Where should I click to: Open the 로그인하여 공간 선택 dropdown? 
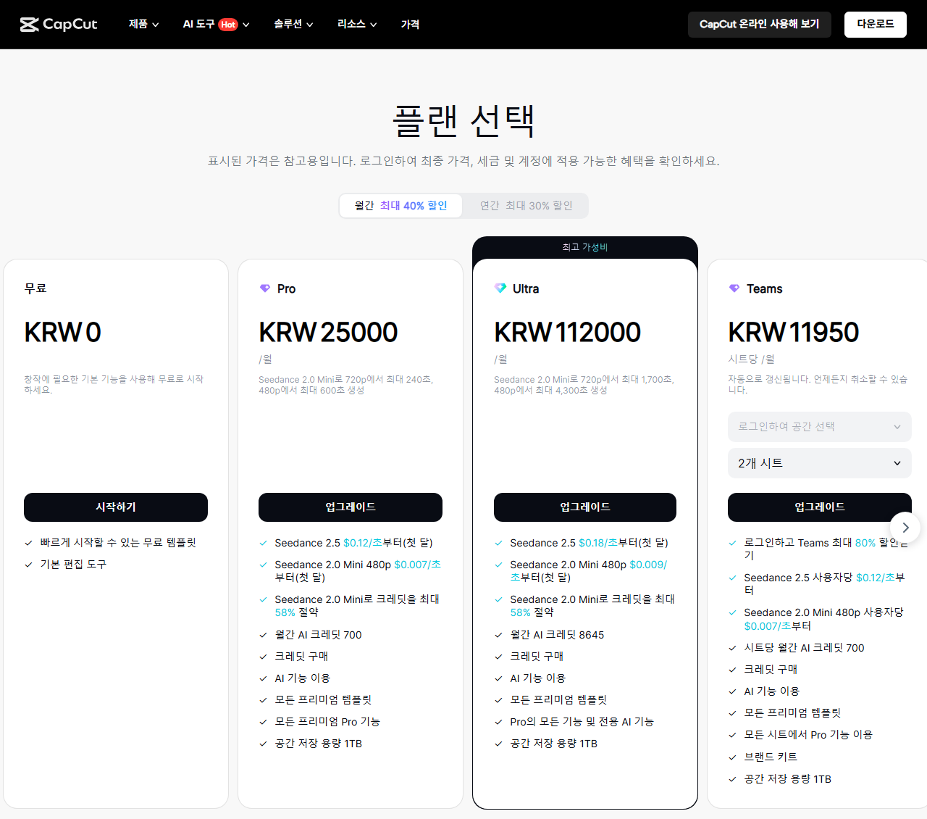pyautogui.click(x=820, y=427)
